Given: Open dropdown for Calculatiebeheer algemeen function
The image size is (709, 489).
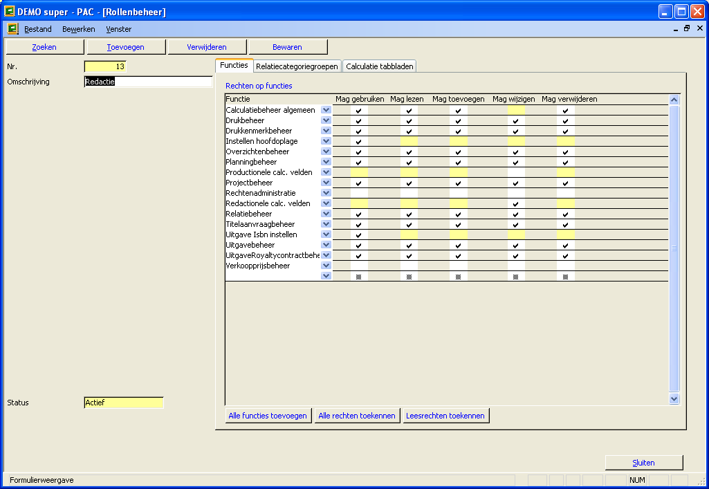Looking at the screenshot, I should coord(326,110).
